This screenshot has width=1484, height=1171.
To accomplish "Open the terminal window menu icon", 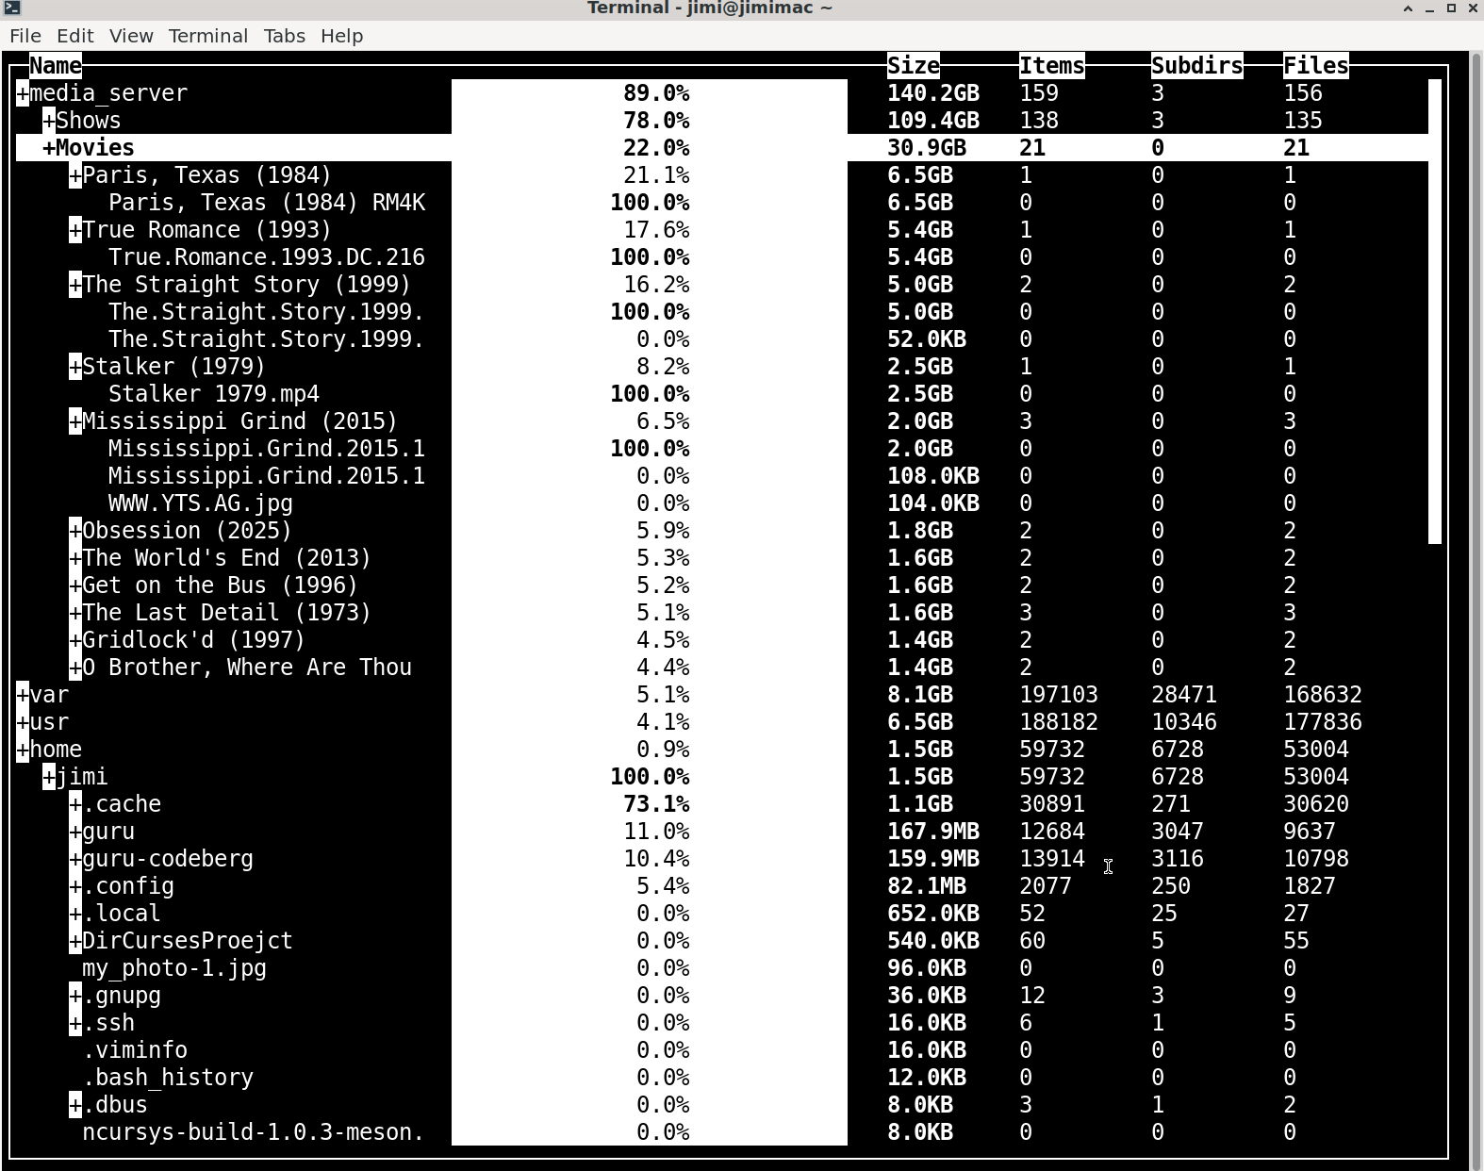I will point(12,8).
